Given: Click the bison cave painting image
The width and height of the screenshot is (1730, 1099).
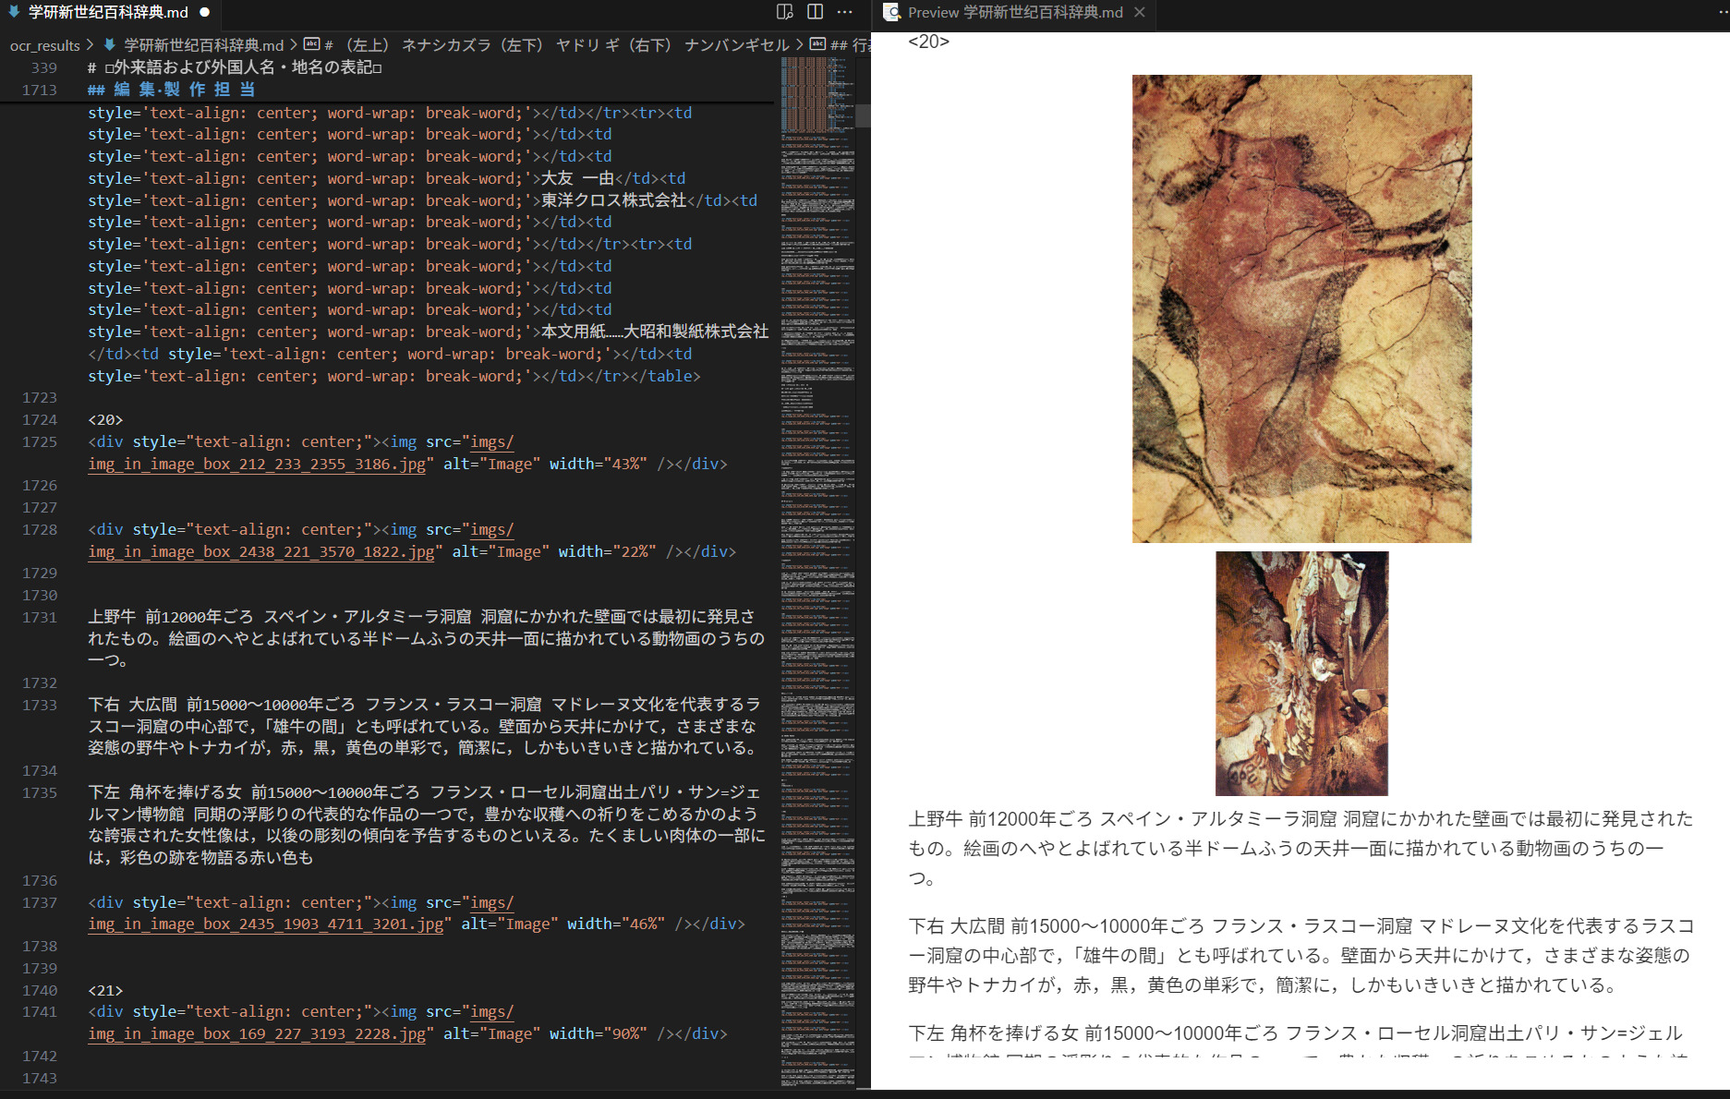Looking at the screenshot, I should [1301, 308].
